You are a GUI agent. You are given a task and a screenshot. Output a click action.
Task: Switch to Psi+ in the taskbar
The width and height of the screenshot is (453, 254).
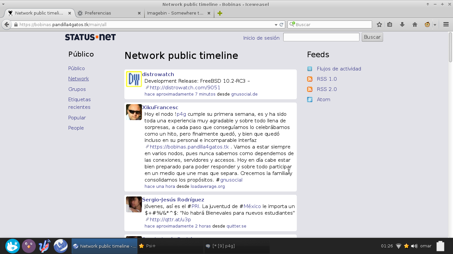[x=170, y=246]
